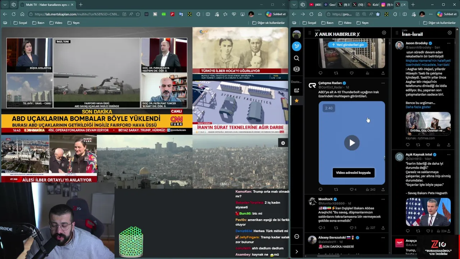Repost the MonitorX post
Viewport: 460px width, 259px height.
click(336, 228)
